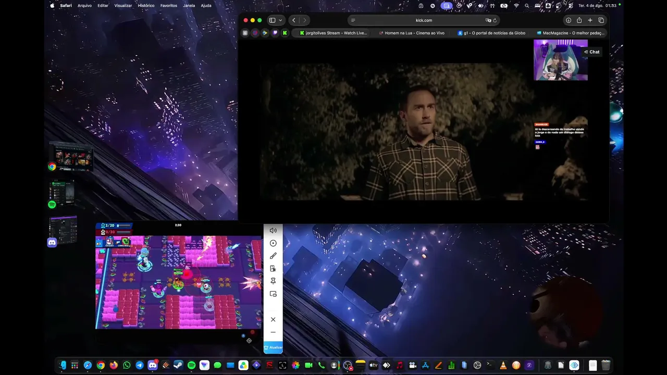Viewport: 667px width, 375px height.
Task: Show Safari tab overview
Action: [601, 20]
